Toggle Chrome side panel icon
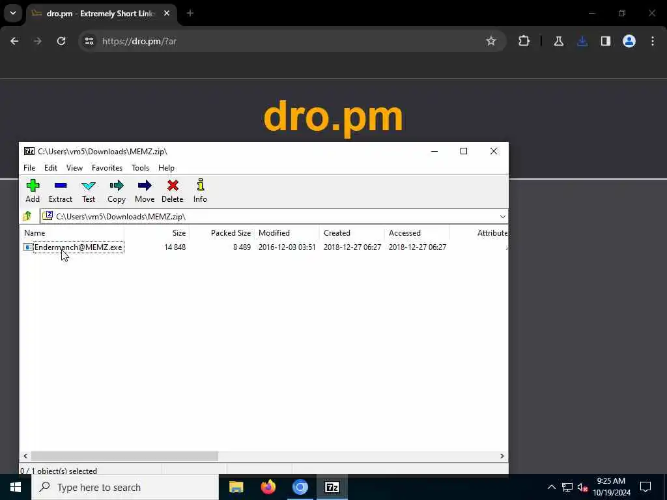The width and height of the screenshot is (667, 500). point(606,41)
